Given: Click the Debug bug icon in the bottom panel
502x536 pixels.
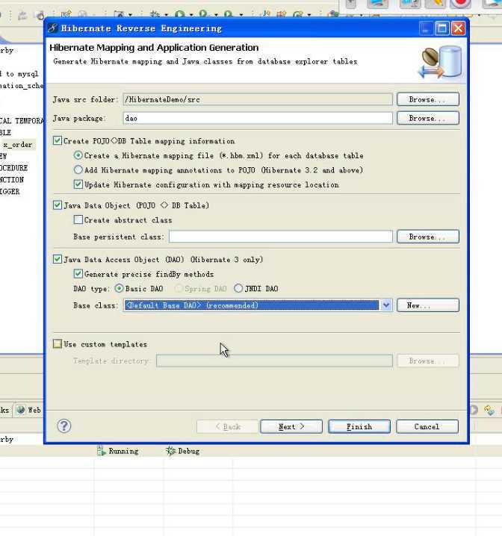Looking at the screenshot, I should (170, 451).
